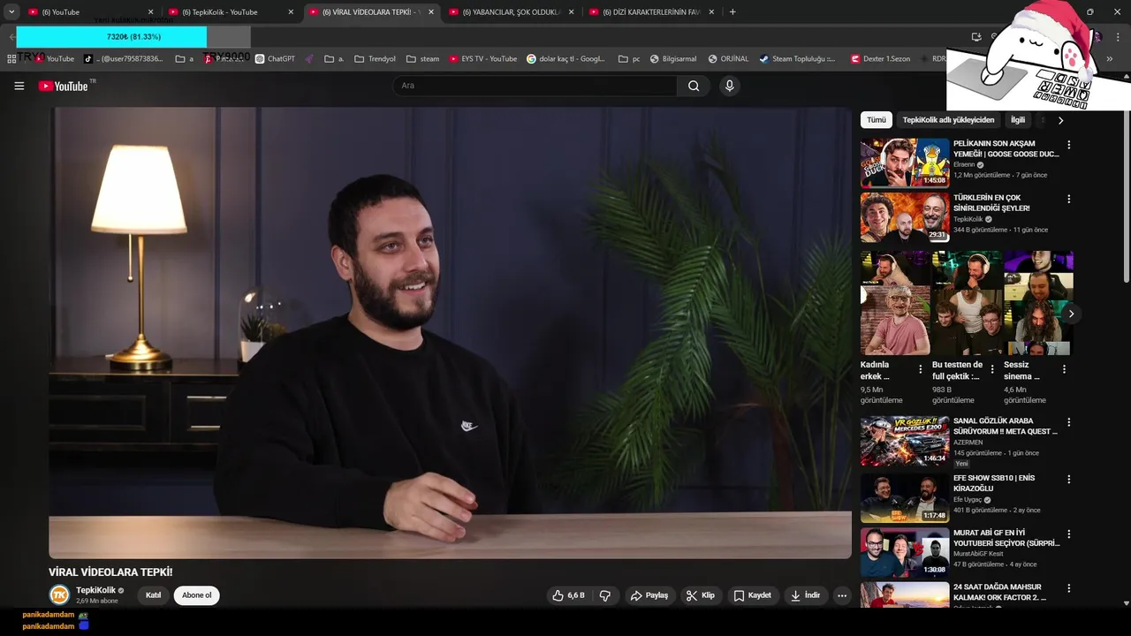
Task: Open options for PELİKANIN SON AKŞAM YEMEĞİ video
Action: pos(1068,145)
